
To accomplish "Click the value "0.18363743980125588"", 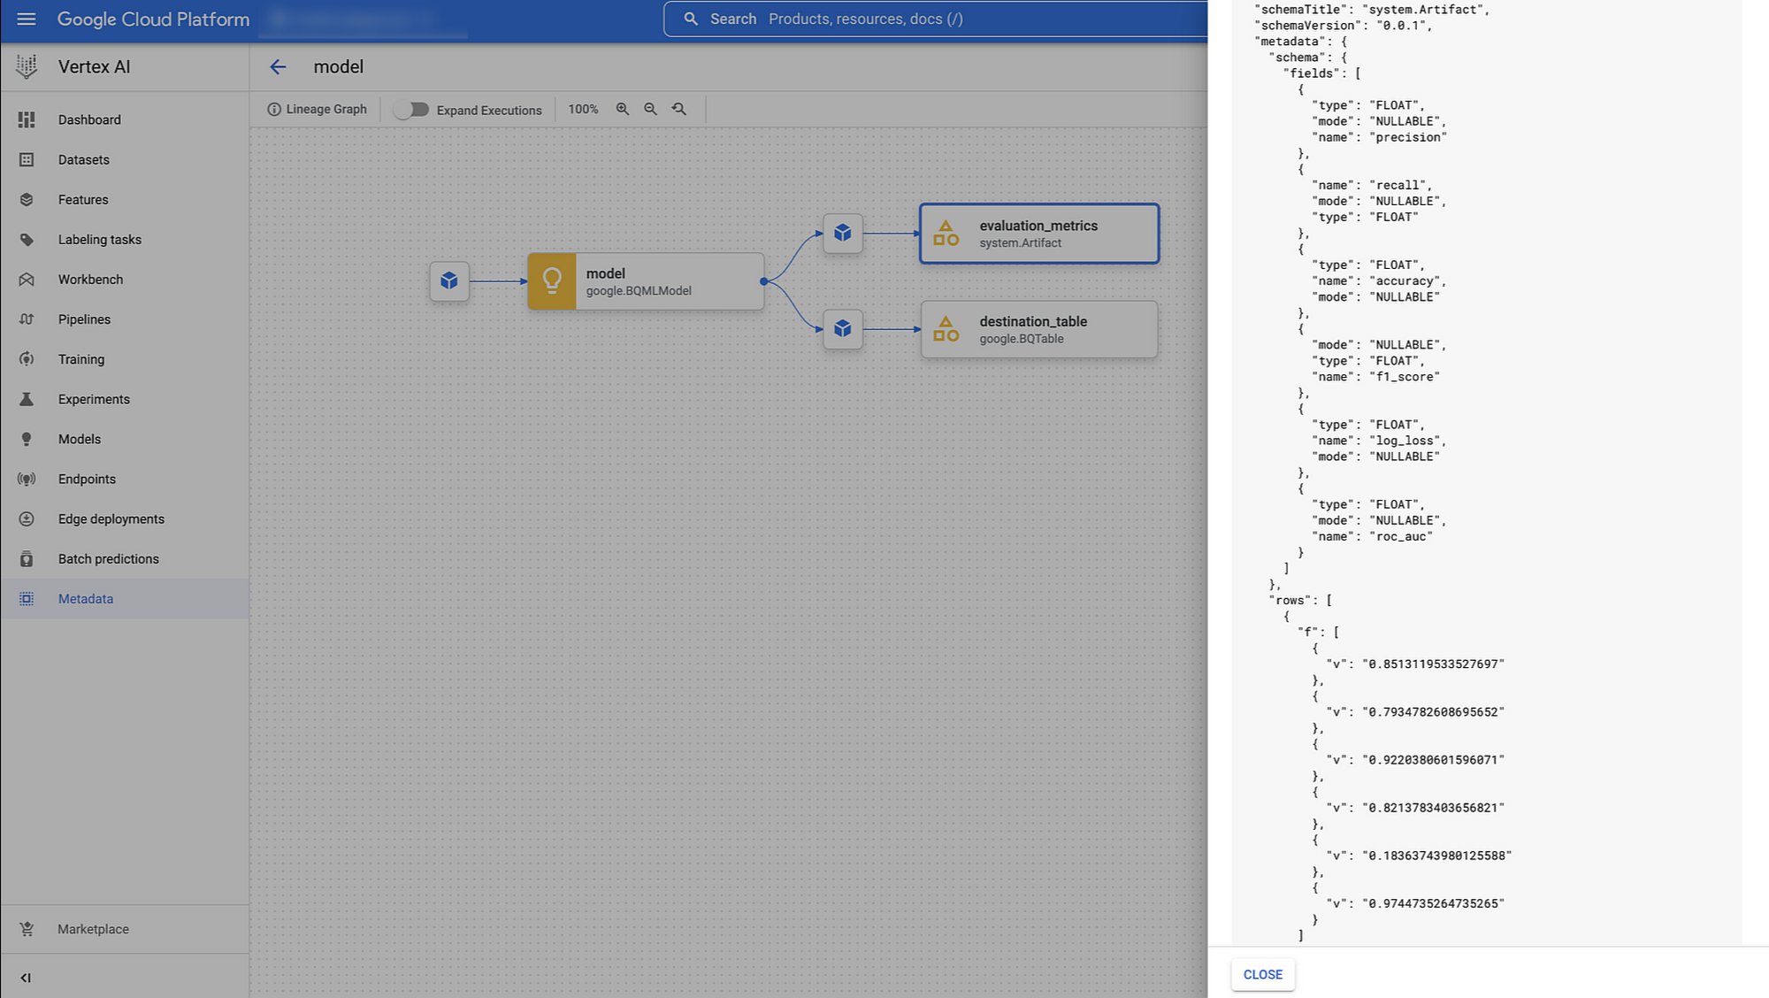I will click(1437, 856).
